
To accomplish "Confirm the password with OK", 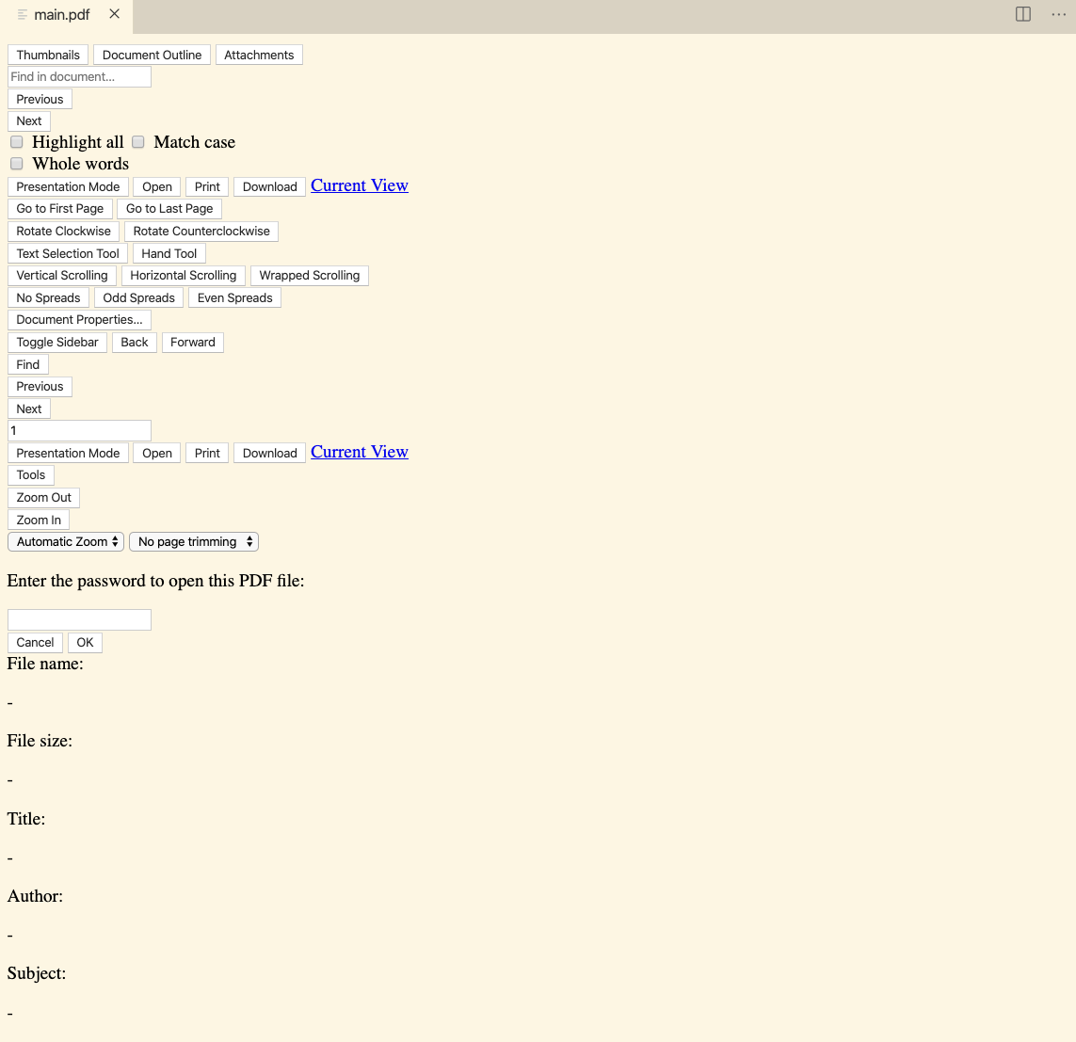I will tap(85, 643).
